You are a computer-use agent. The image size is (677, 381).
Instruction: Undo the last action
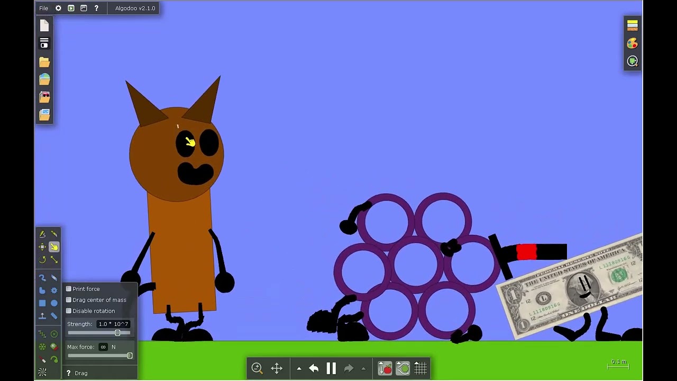(314, 368)
